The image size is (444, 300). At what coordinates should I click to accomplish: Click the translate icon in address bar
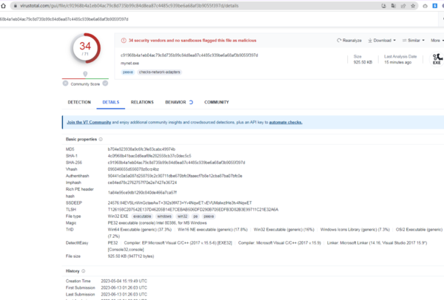[x=394, y=6]
